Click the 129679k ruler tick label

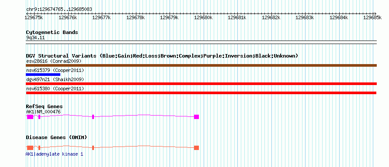pos(169,17)
